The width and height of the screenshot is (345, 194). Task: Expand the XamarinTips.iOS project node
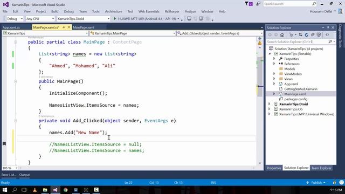tap(270, 109)
